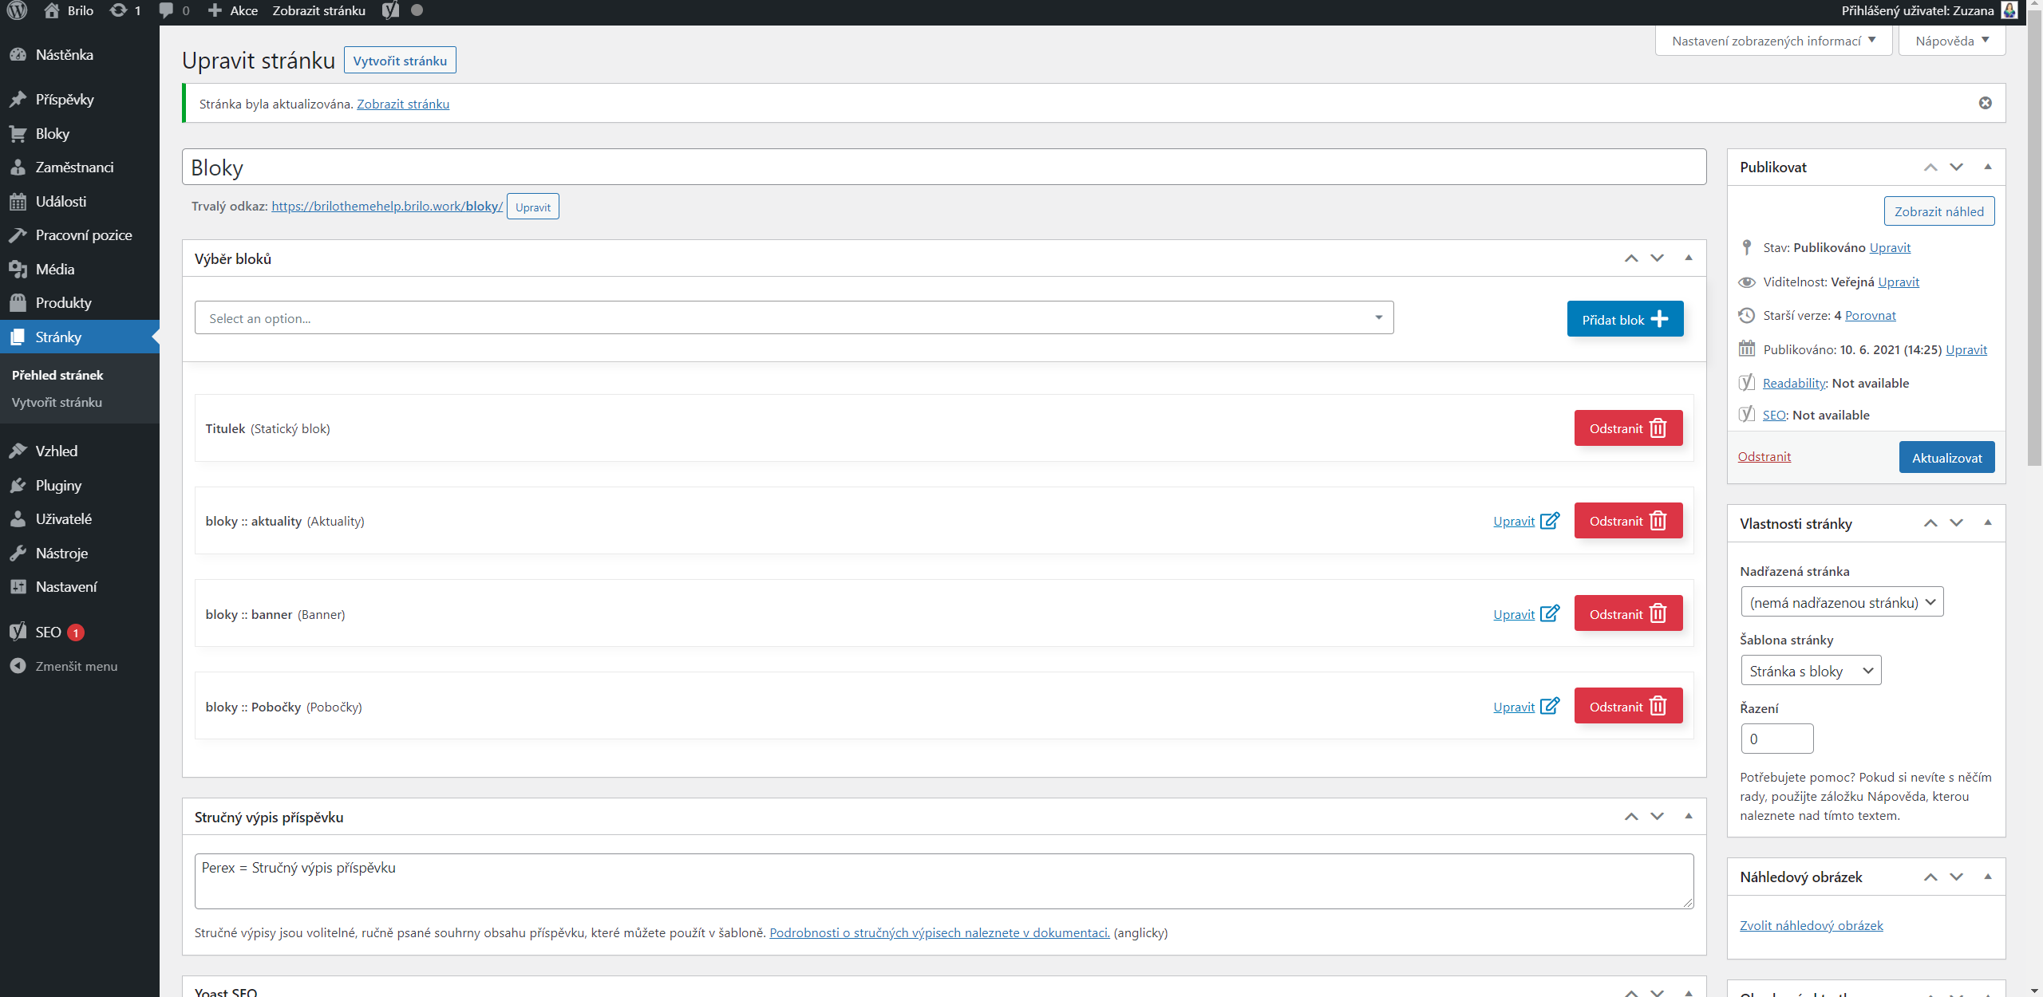Open the Nadřazená stránka dropdown
This screenshot has height=997, width=2043.
(1841, 602)
